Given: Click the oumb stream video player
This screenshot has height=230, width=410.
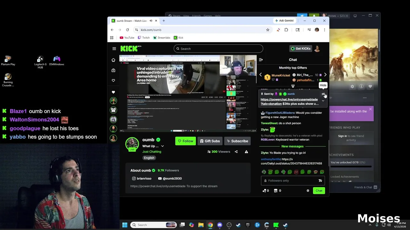Looking at the screenshot, I should (188, 93).
